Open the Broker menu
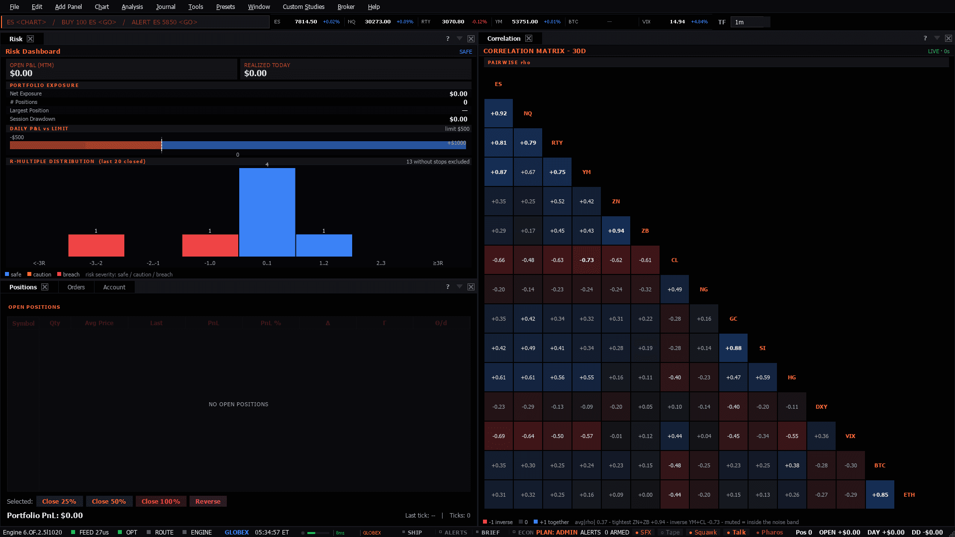Screen dimensions: 955x537 [346, 7]
